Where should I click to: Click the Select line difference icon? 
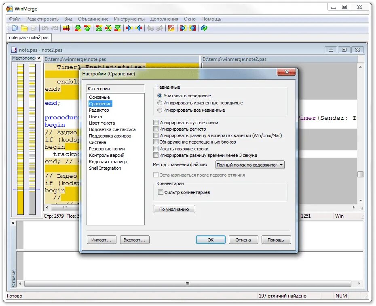click(66, 28)
